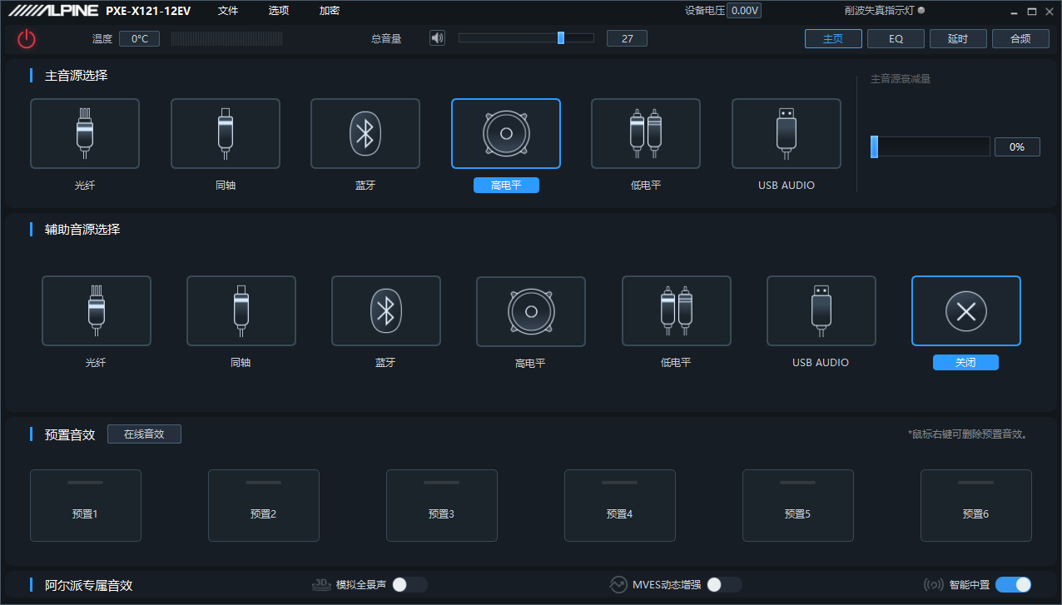Mute using the master volume speaker icon
This screenshot has height=605, width=1062.
pos(437,38)
